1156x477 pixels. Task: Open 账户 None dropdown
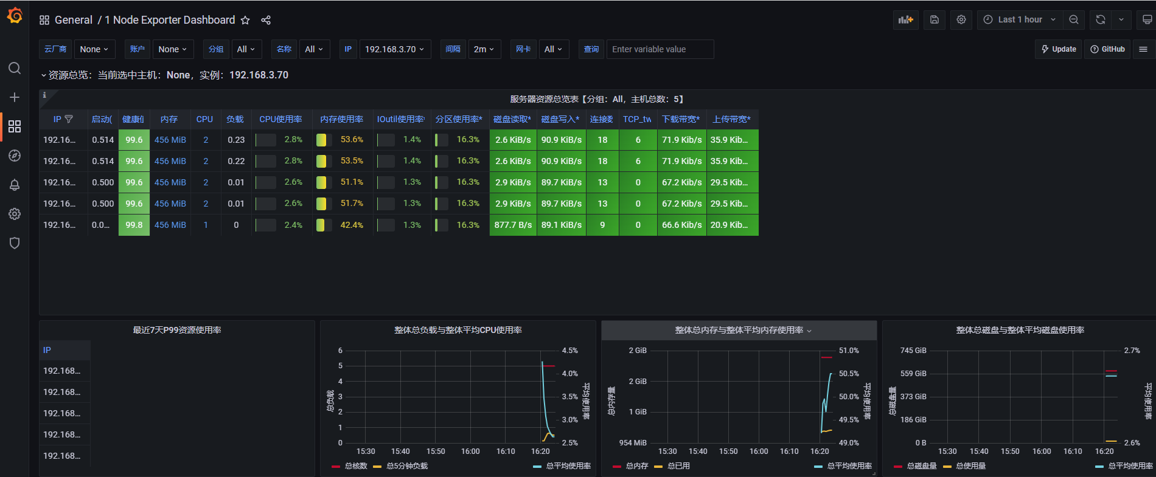[x=173, y=49]
